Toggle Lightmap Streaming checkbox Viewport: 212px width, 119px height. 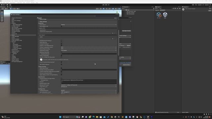pyautogui.click(x=62, y=52)
